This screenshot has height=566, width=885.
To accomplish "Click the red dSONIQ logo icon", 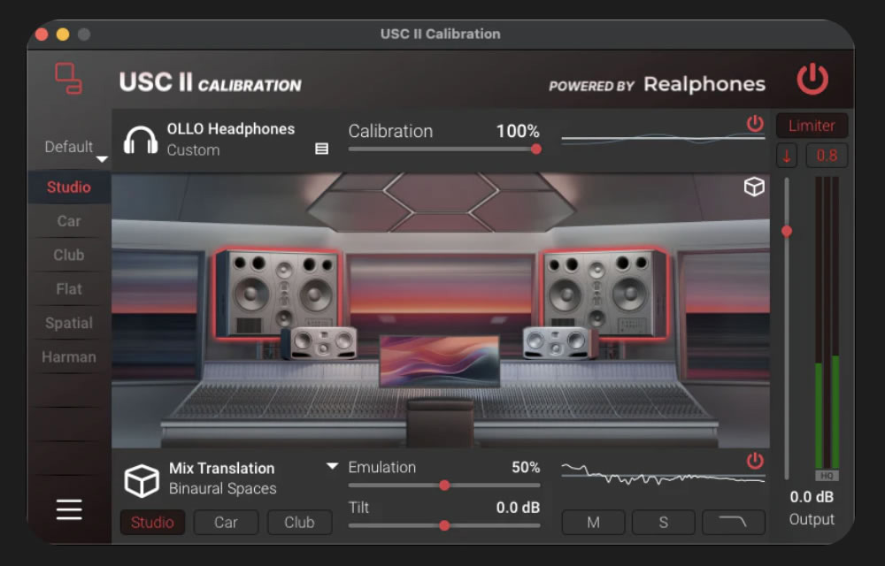I will coord(68,79).
